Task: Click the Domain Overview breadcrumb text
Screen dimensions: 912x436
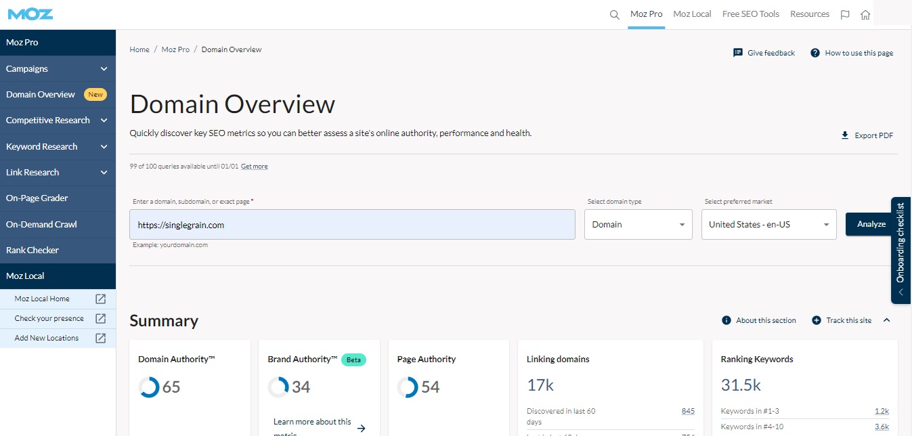Action: (x=232, y=49)
